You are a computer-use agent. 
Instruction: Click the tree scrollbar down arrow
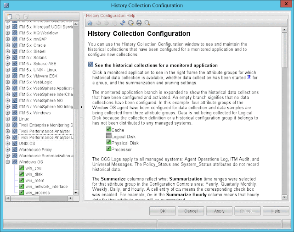click(x=76, y=193)
